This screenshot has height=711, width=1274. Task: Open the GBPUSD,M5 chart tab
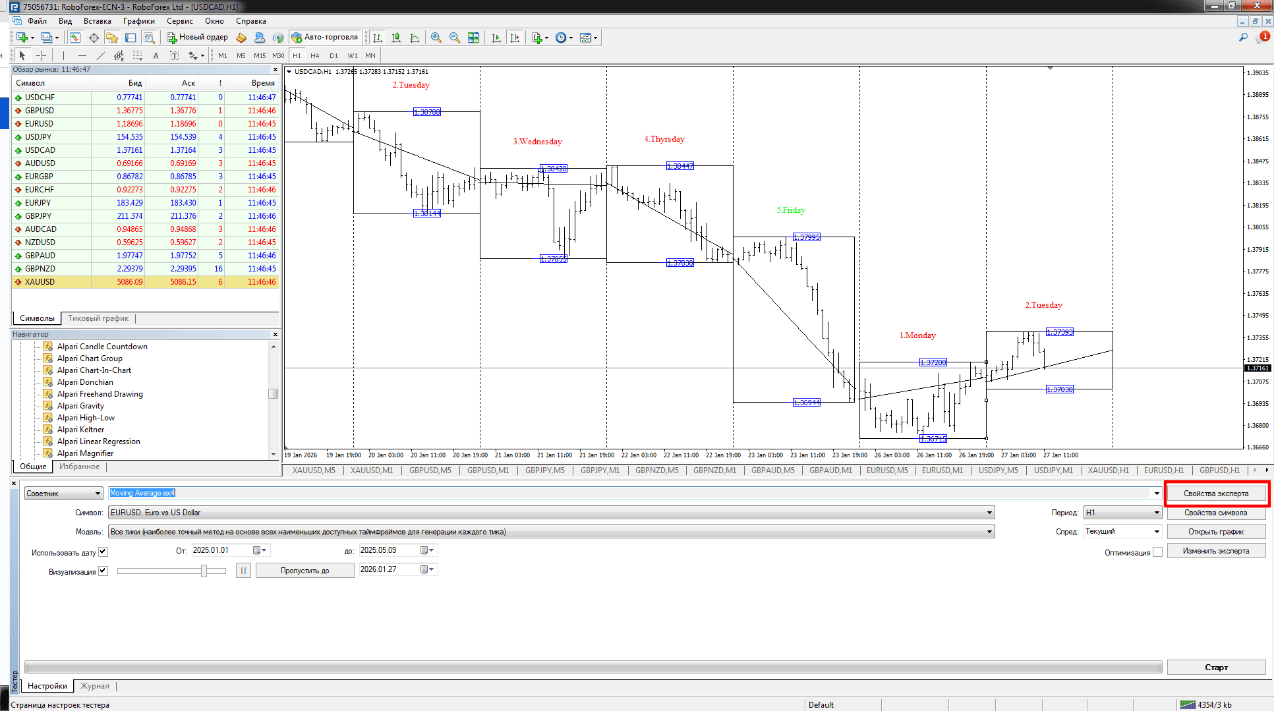click(x=430, y=470)
